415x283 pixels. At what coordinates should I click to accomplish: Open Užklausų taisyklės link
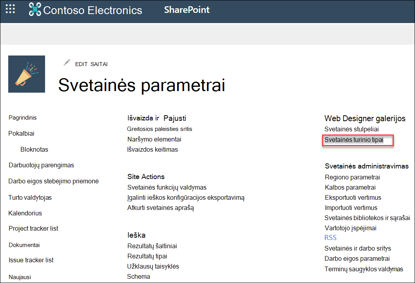point(153,266)
